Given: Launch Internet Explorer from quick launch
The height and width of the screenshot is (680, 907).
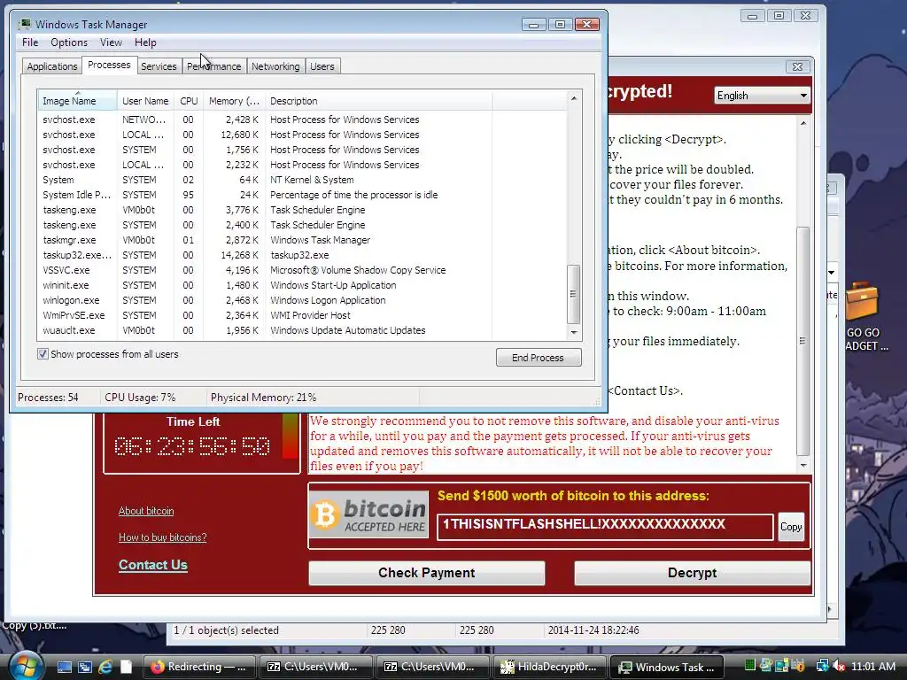Looking at the screenshot, I should (x=106, y=667).
